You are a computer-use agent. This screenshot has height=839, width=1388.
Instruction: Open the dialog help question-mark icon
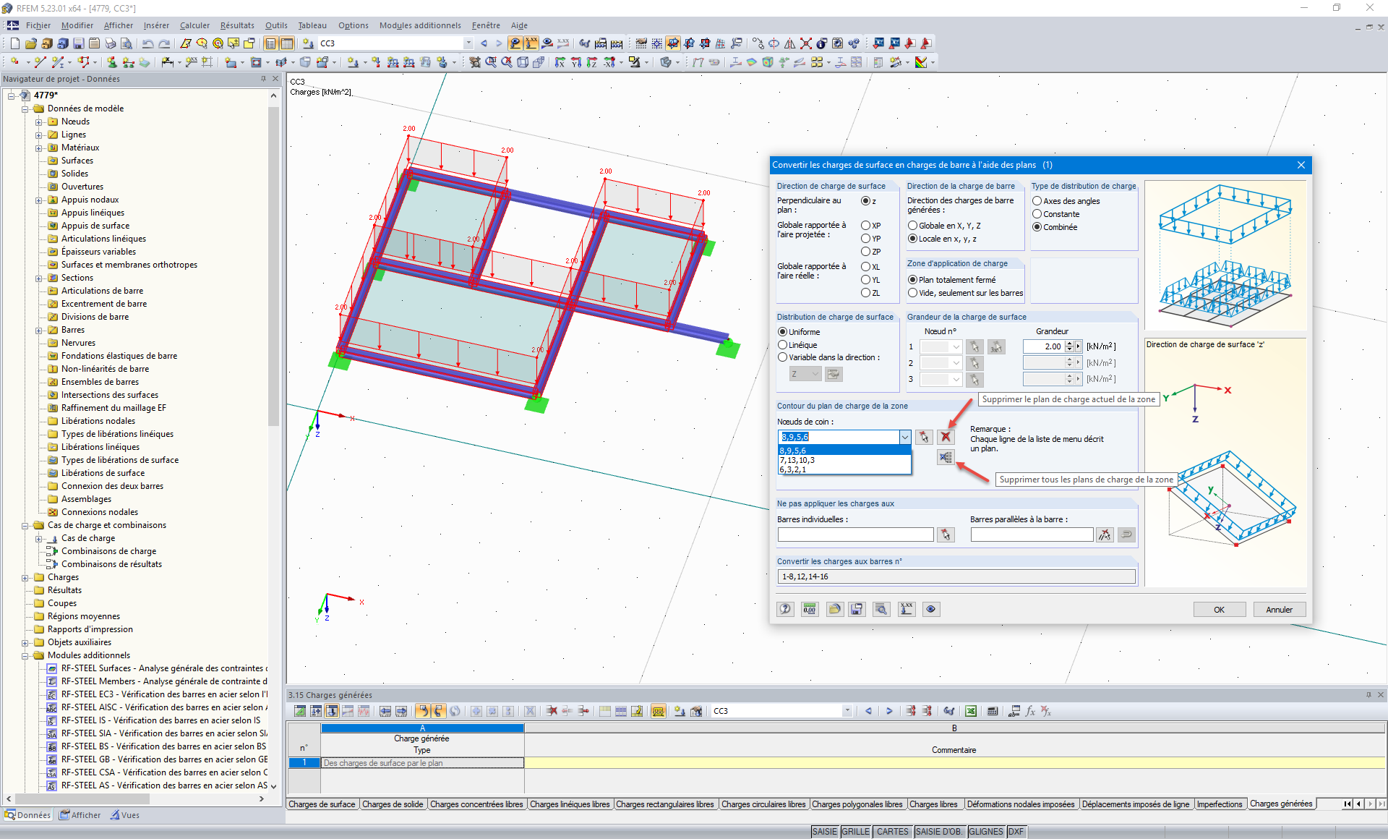(786, 609)
